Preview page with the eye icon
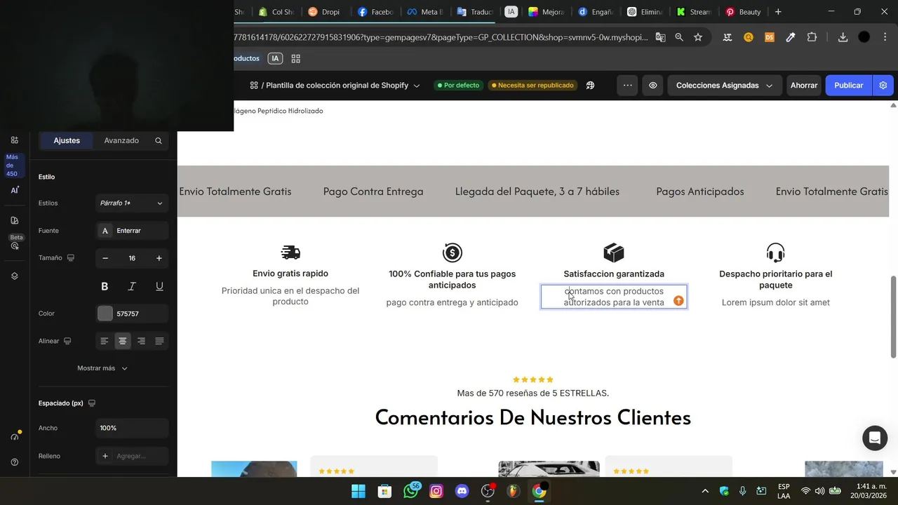 click(x=652, y=86)
